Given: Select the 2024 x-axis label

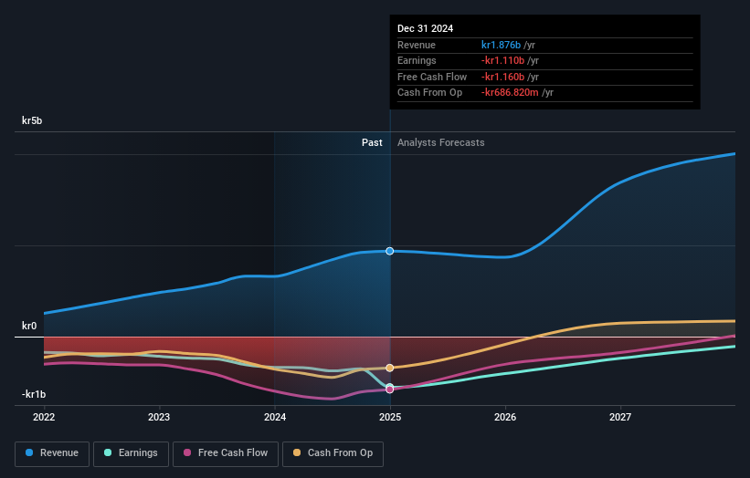Looking at the screenshot, I should (x=275, y=417).
